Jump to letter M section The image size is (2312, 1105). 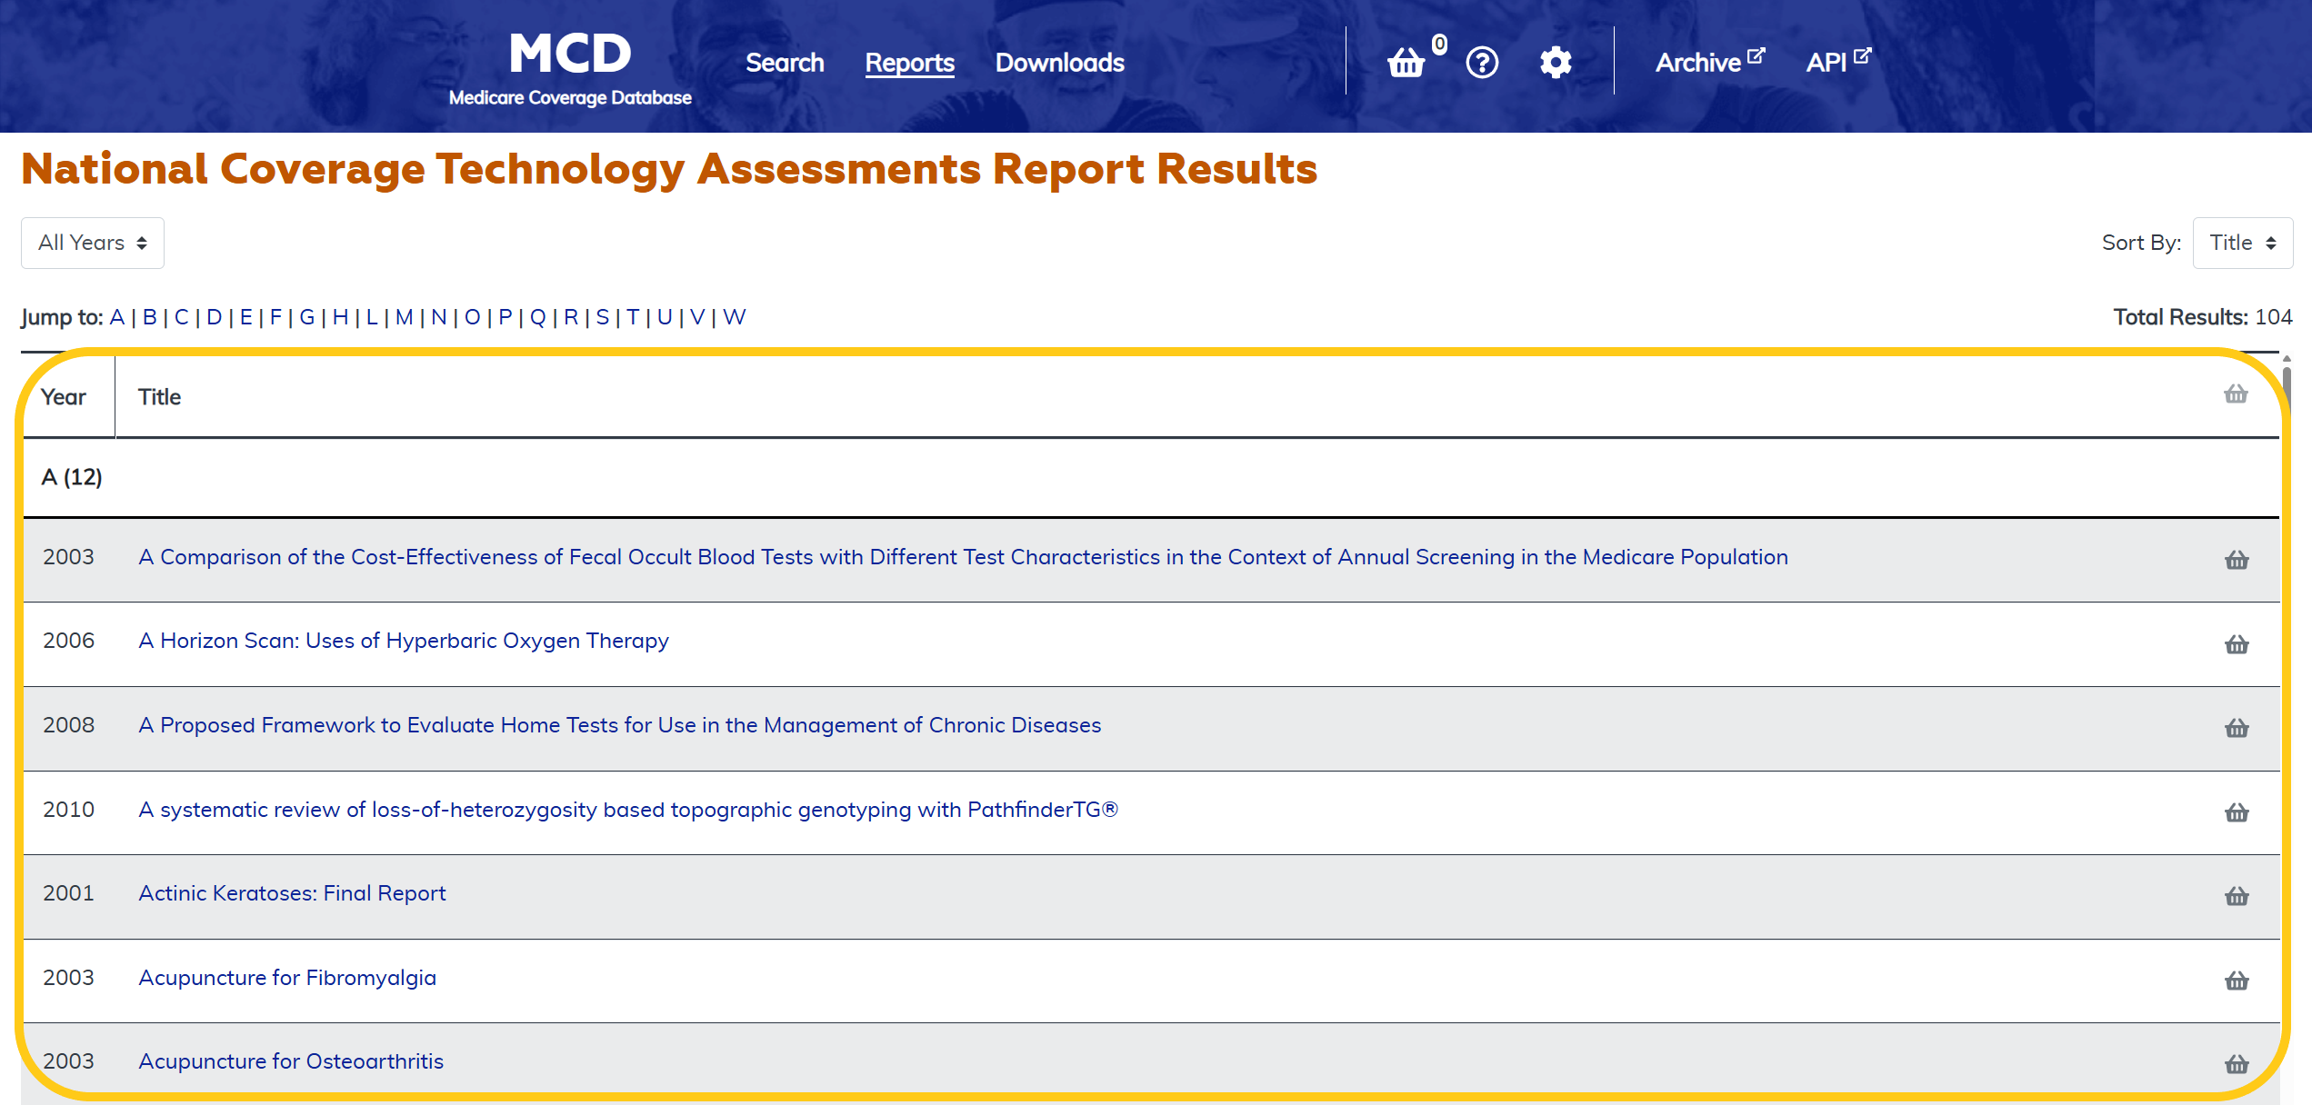coord(404,317)
